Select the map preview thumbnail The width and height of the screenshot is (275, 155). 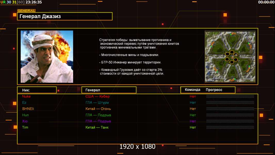(230, 57)
